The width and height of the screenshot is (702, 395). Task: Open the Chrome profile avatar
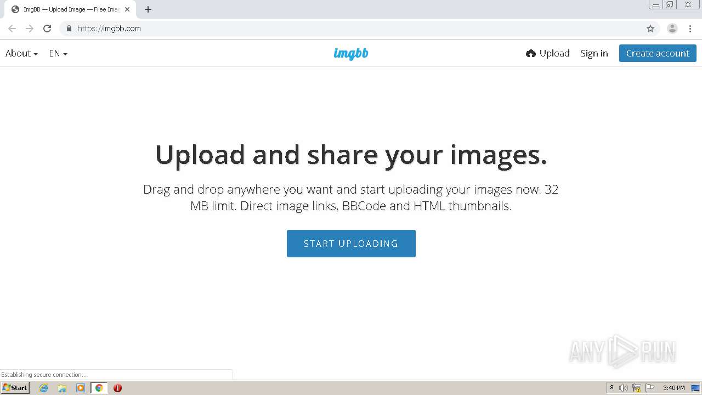(x=672, y=29)
